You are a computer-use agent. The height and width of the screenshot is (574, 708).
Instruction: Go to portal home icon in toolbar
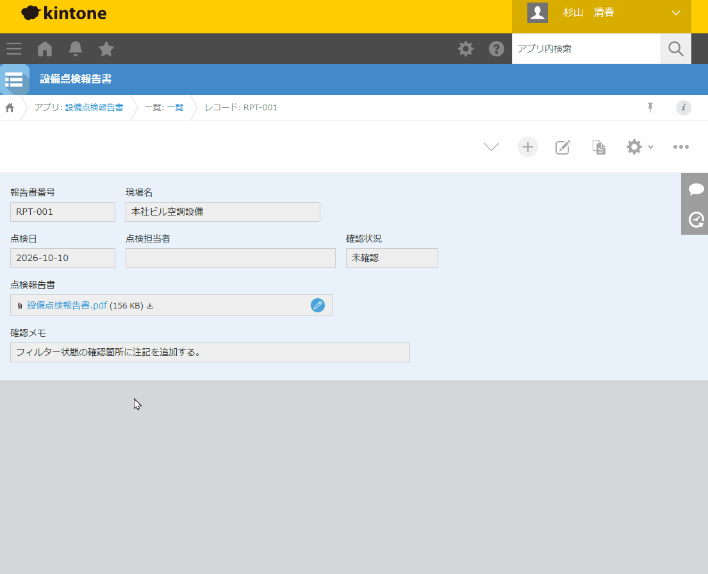tap(45, 49)
